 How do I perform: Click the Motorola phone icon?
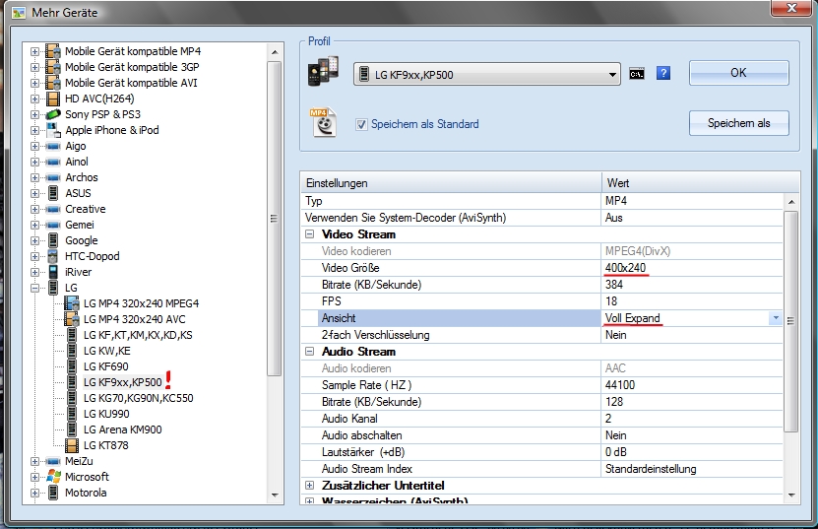coord(53,493)
